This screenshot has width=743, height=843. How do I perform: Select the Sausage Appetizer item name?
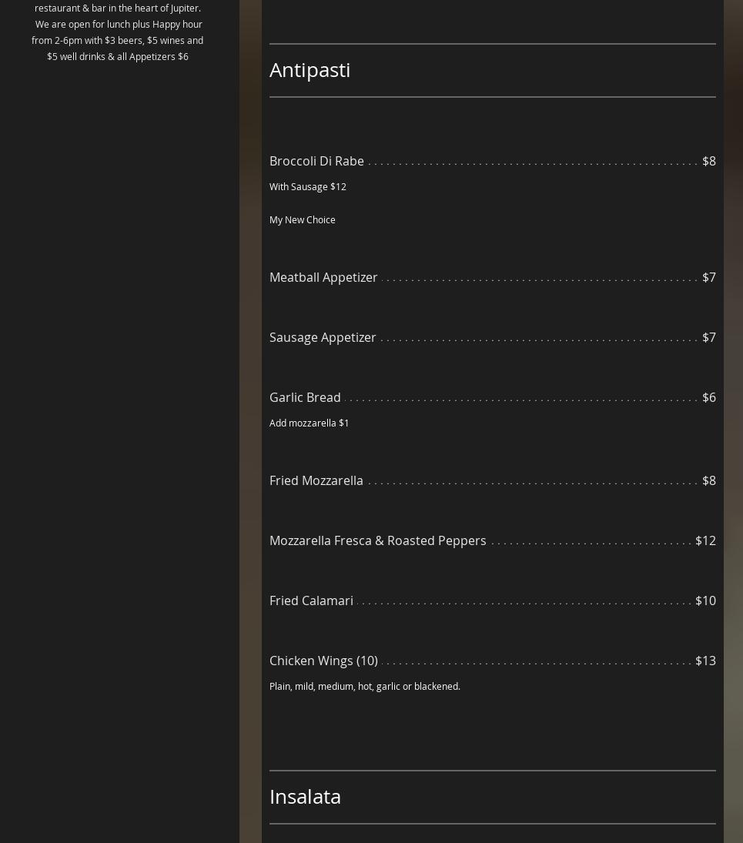[323, 337]
